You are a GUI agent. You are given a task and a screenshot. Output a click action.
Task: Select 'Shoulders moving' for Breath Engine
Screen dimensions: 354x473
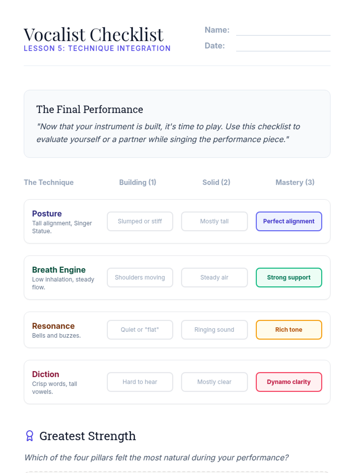click(140, 277)
